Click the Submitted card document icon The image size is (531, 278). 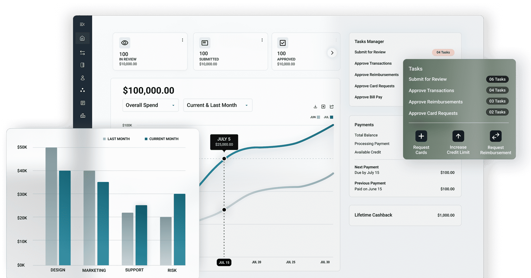coord(205,43)
